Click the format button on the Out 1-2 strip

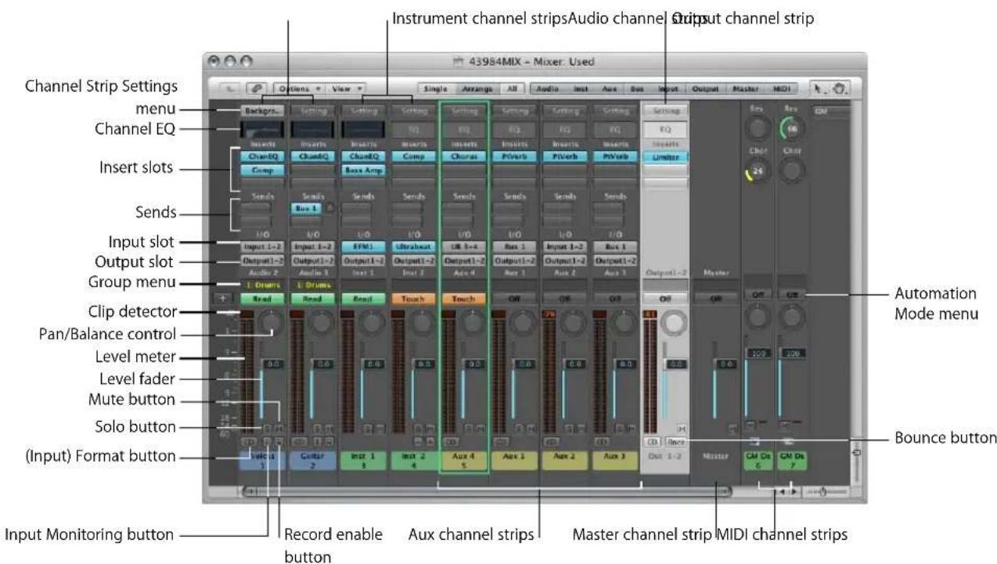pyautogui.click(x=650, y=443)
